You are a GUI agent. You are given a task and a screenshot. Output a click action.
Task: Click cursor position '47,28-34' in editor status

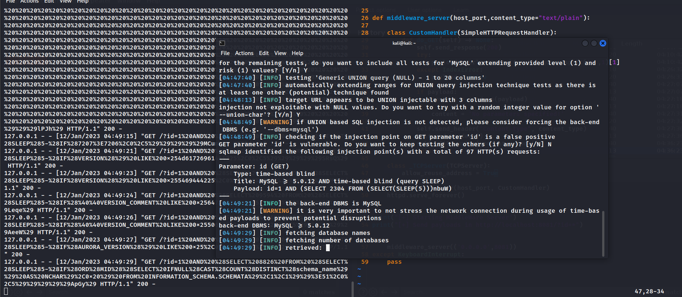(x=649, y=291)
